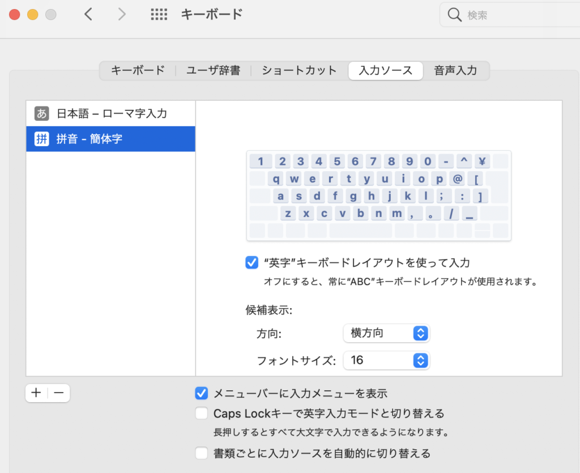Enable 書類ごとに入力ソースを自動的に切り替える checkbox
This screenshot has height=473, width=580.
202,453
